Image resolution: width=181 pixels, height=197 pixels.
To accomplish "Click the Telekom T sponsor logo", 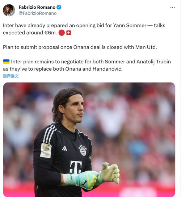I will pyautogui.click(x=76, y=167).
